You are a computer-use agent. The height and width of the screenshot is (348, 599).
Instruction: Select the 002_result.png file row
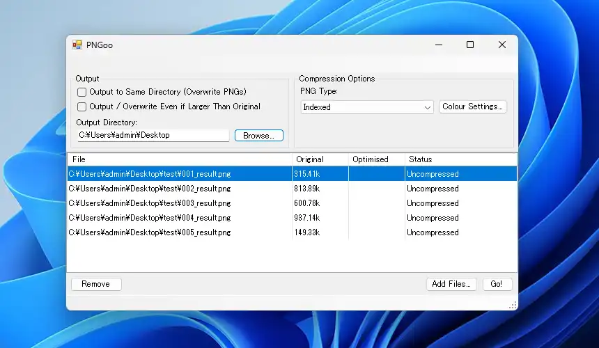click(x=293, y=189)
